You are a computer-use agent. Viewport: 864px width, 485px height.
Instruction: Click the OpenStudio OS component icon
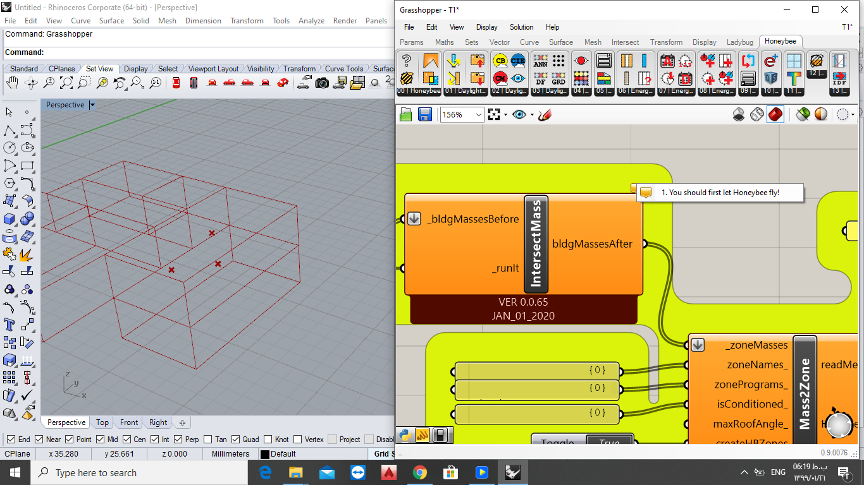click(x=771, y=78)
